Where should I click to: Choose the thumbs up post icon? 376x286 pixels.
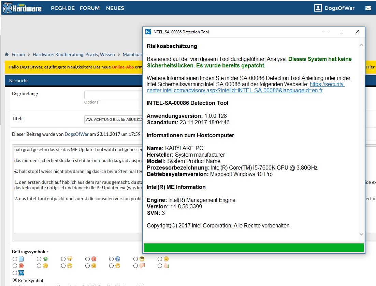coord(167,266)
